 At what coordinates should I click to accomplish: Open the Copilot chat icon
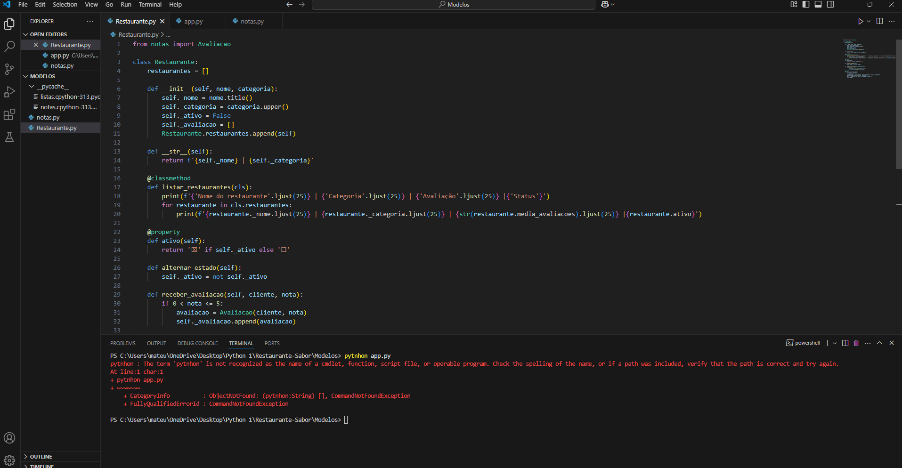click(x=605, y=5)
